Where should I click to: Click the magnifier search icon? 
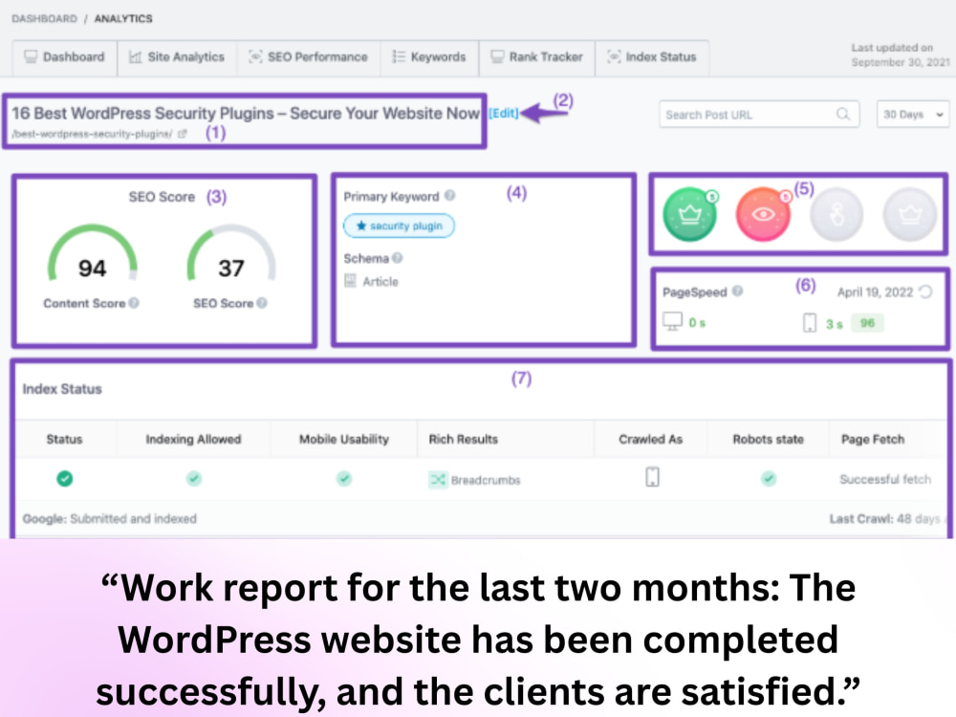pyautogui.click(x=843, y=115)
